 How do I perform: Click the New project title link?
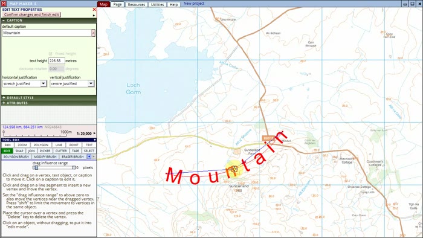(x=194, y=4)
